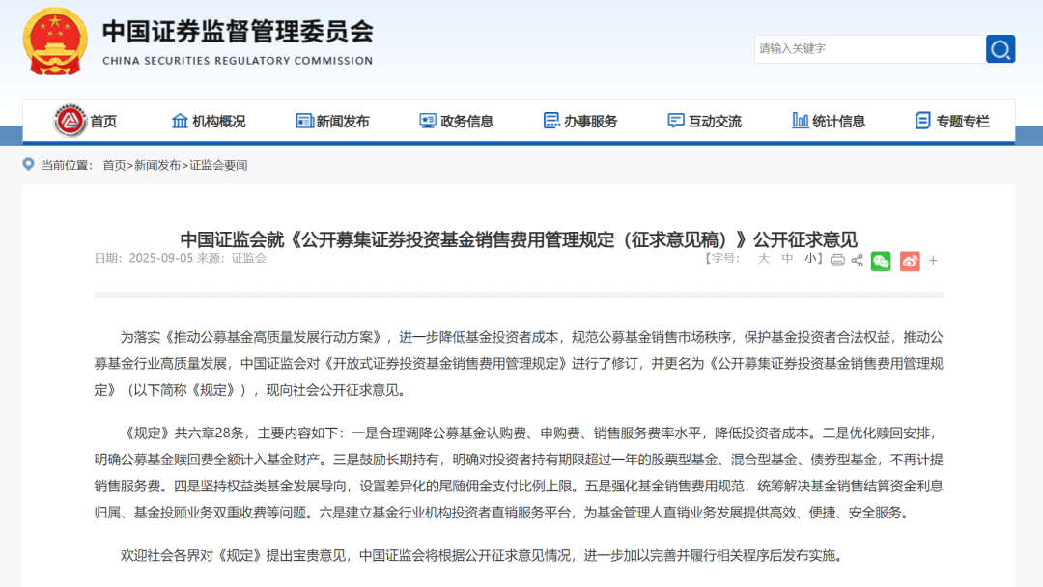This screenshot has width=1043, height=587.
Task: Click the paragraph starting 《规定》共六章28条
Action: (519, 473)
